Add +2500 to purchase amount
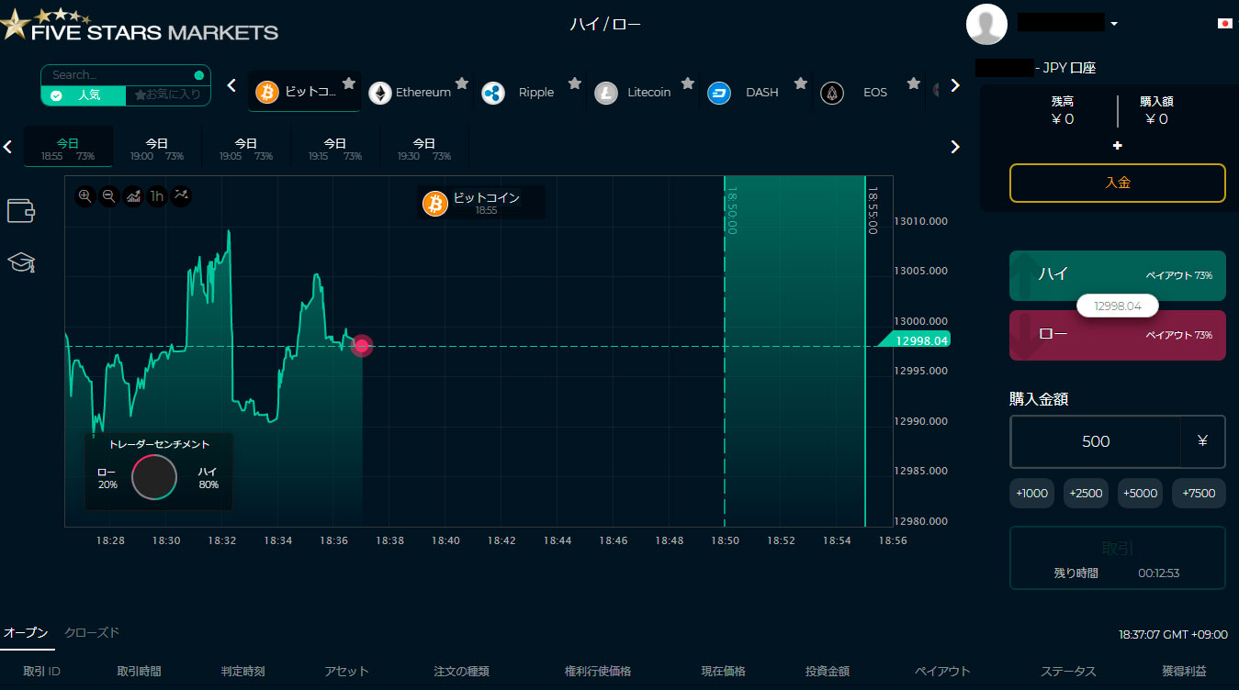 click(1086, 494)
